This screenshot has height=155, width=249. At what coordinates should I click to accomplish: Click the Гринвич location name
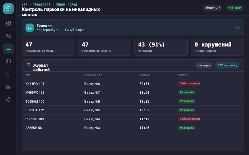(44, 25)
